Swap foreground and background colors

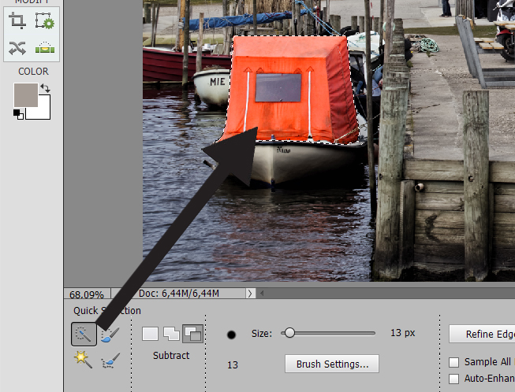point(45,88)
